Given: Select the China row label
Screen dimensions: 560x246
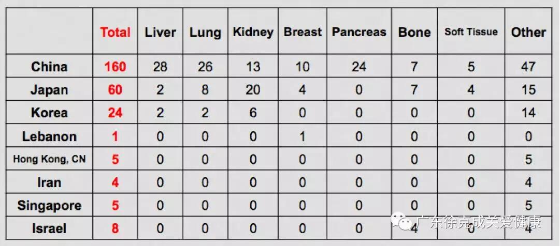Looking at the screenshot, I should 49,67.
